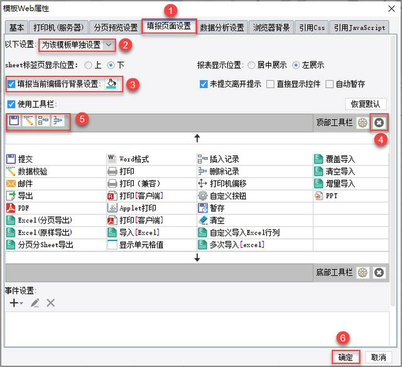This screenshot has height=367, width=402.
Task: Select Applet打印 tool
Action: point(132,208)
